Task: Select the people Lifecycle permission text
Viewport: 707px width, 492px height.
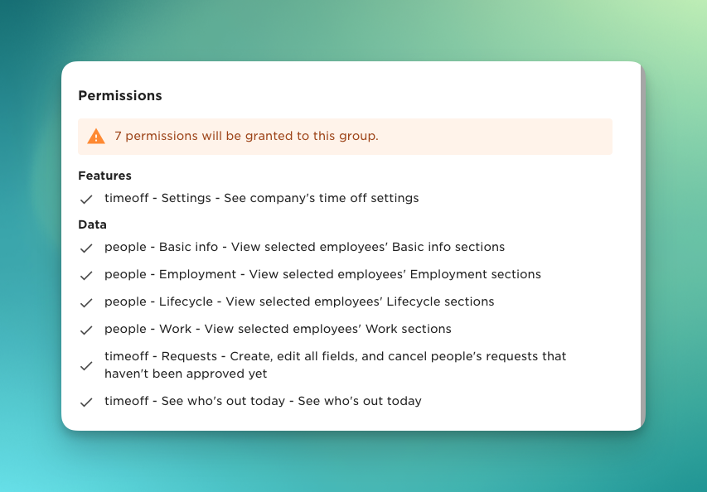Action: click(299, 301)
